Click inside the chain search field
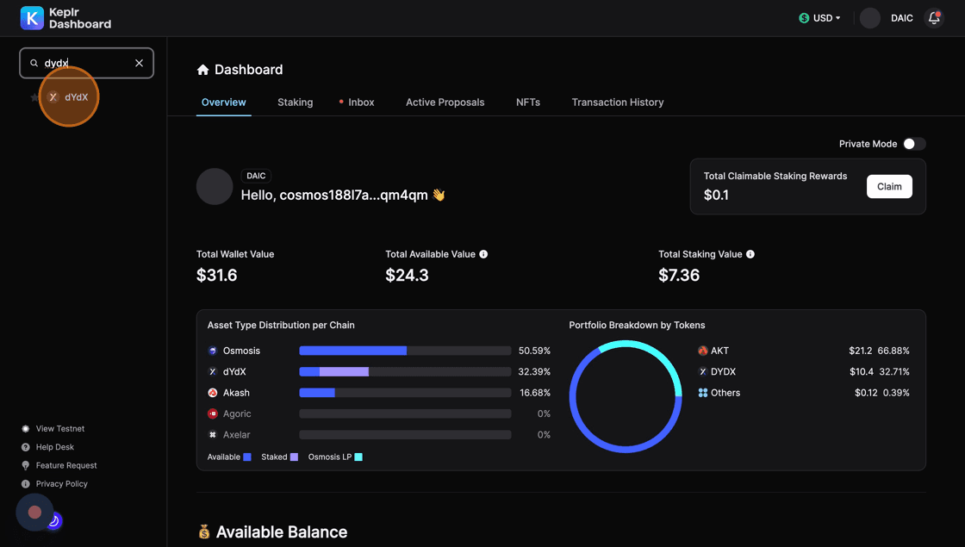This screenshot has height=547, width=965. coord(86,63)
